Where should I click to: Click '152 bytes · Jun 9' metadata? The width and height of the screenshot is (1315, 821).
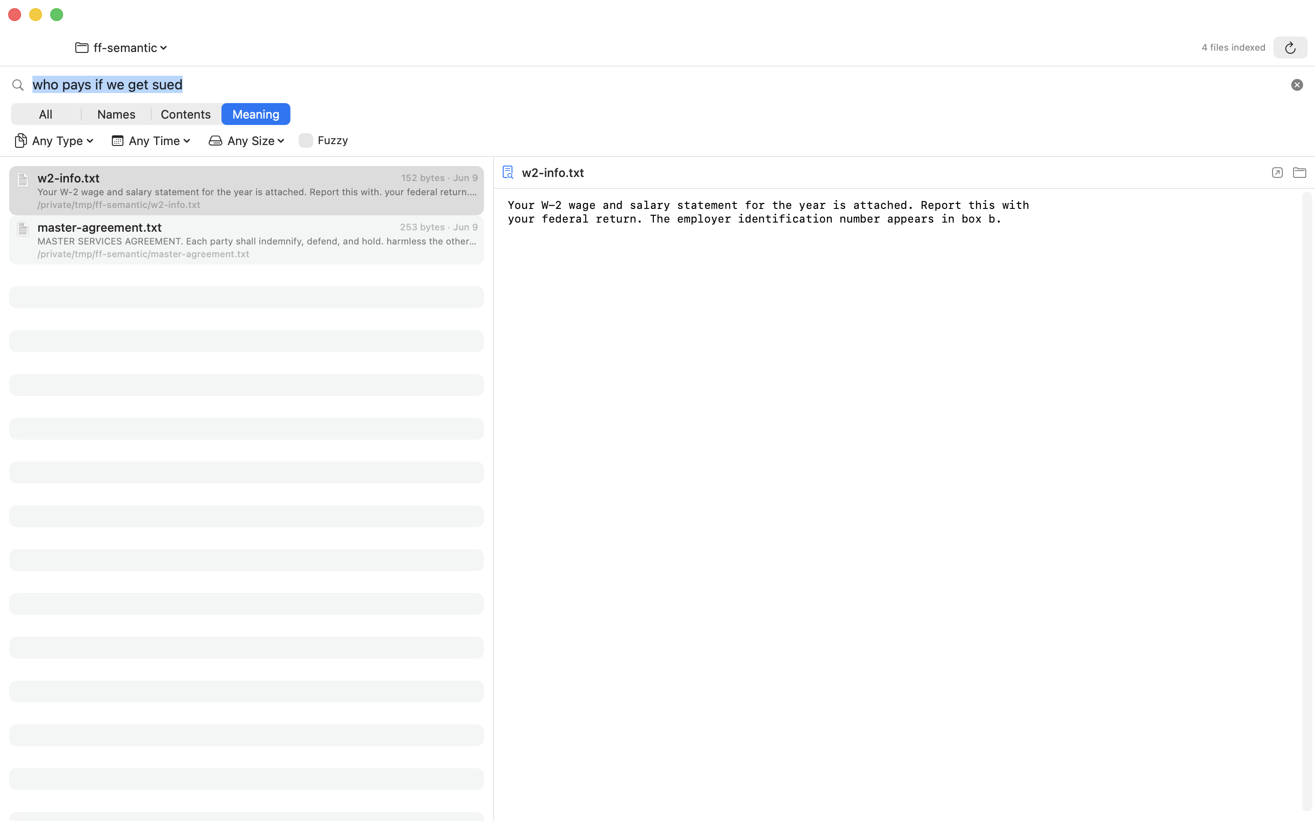point(440,178)
